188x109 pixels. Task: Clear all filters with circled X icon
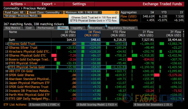(116, 13)
